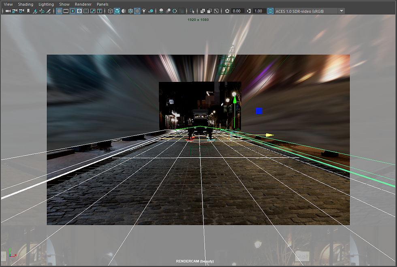Open the Lighting menu
This screenshot has width=397, height=267.
click(46, 4)
